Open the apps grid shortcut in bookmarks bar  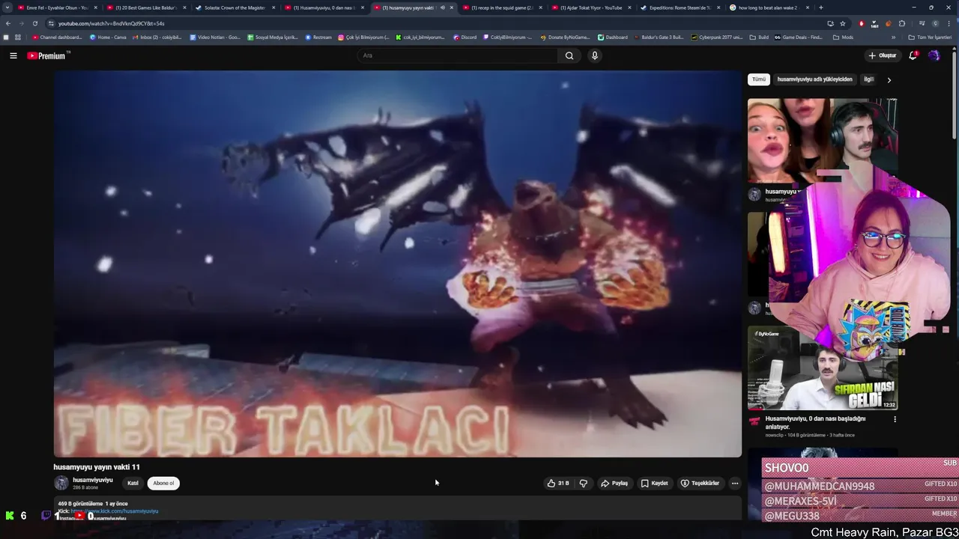coord(17,37)
